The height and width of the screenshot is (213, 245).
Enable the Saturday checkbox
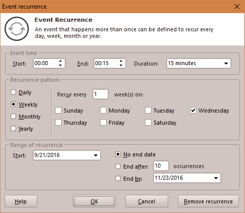coord(148,123)
